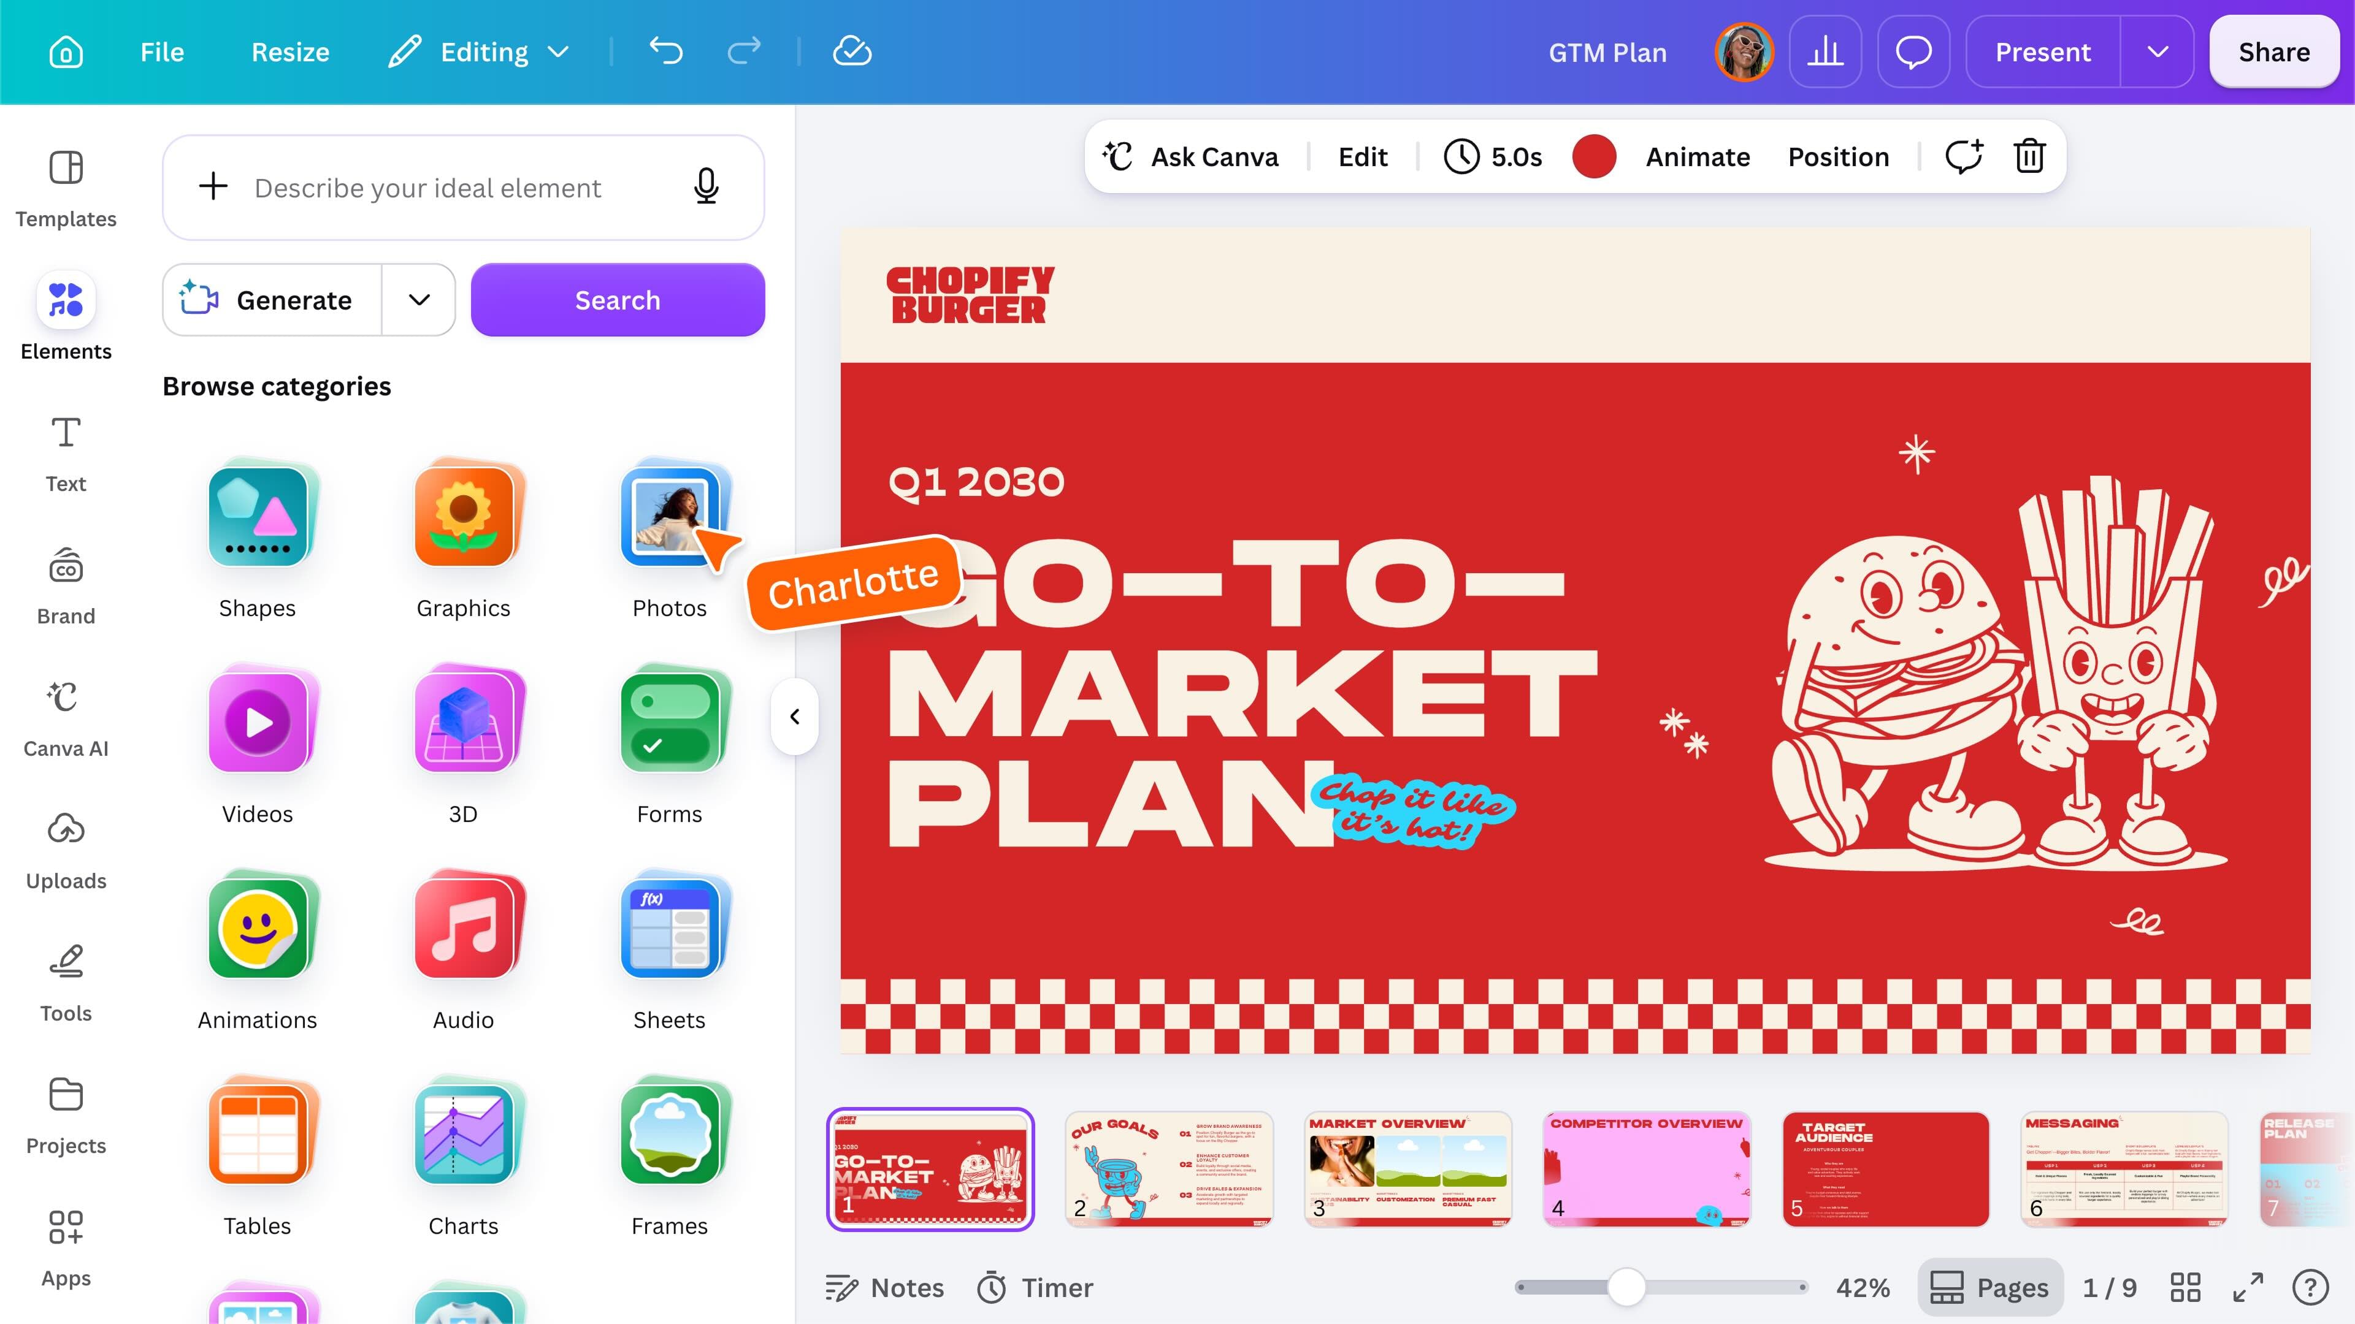Screen dimensions: 2355x1324
Task: Open Canva AI in the sidebar
Action: point(66,719)
